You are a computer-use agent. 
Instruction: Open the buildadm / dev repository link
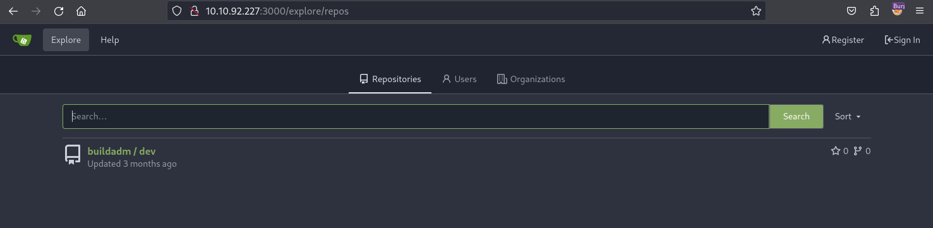pyautogui.click(x=121, y=151)
